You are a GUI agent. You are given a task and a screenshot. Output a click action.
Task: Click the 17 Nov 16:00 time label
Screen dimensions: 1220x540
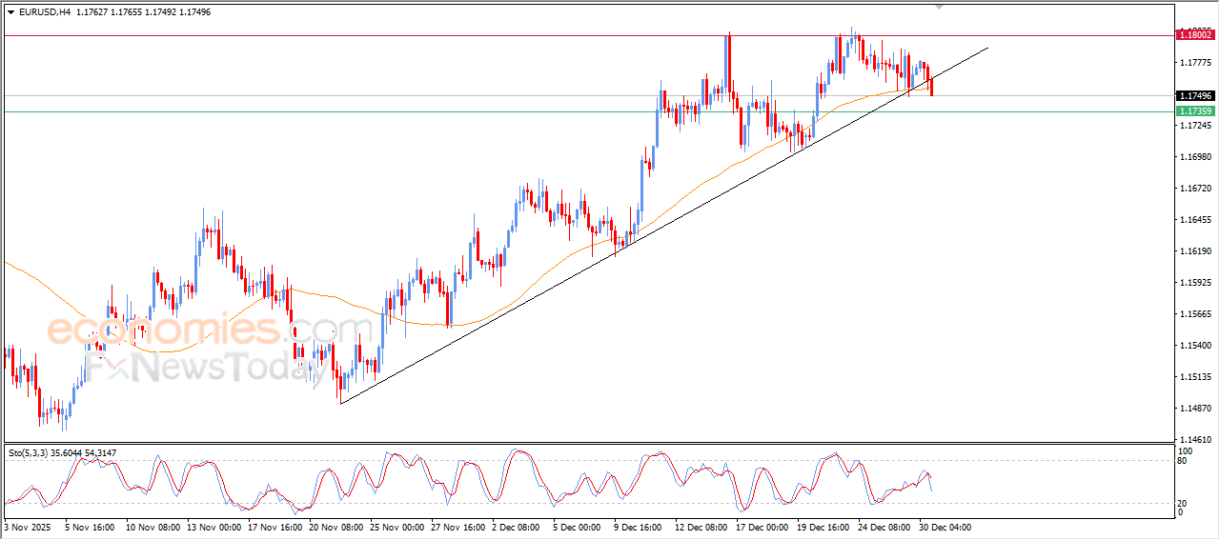[275, 527]
